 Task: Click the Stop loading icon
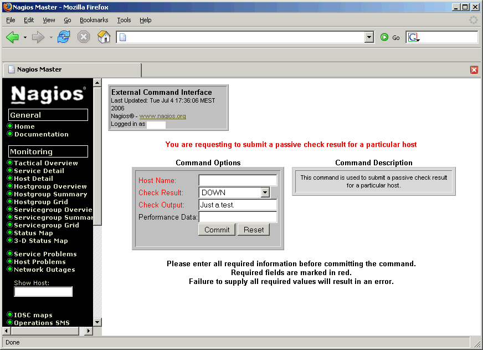[83, 37]
